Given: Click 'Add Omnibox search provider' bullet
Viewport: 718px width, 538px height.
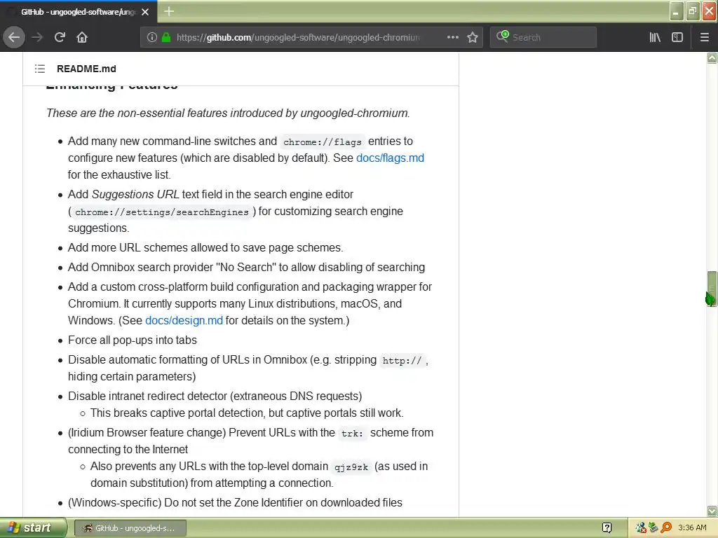Looking at the screenshot, I should tap(246, 267).
